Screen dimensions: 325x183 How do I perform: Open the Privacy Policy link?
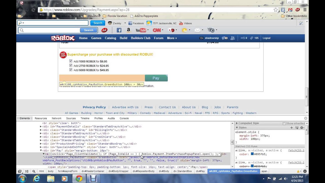94,107
